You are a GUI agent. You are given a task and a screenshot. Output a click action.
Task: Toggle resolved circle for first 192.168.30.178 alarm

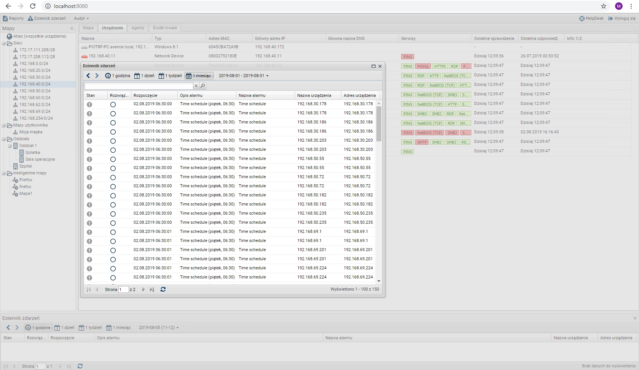coord(113,104)
